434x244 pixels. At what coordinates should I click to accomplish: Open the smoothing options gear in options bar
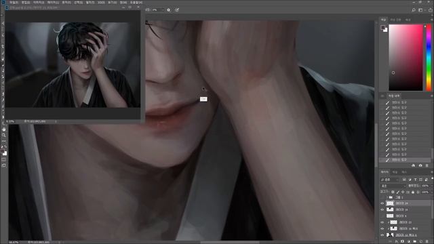point(169,10)
